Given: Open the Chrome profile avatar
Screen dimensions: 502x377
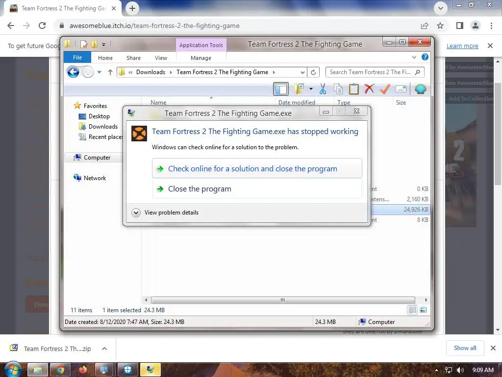Looking at the screenshot, I should coord(476,26).
